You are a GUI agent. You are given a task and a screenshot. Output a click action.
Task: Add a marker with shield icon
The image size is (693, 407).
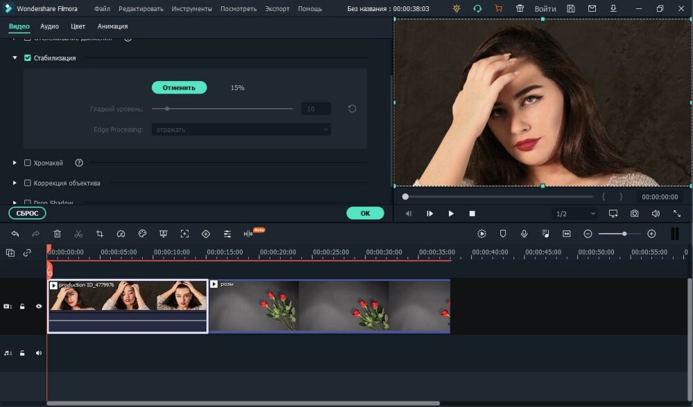tap(503, 234)
